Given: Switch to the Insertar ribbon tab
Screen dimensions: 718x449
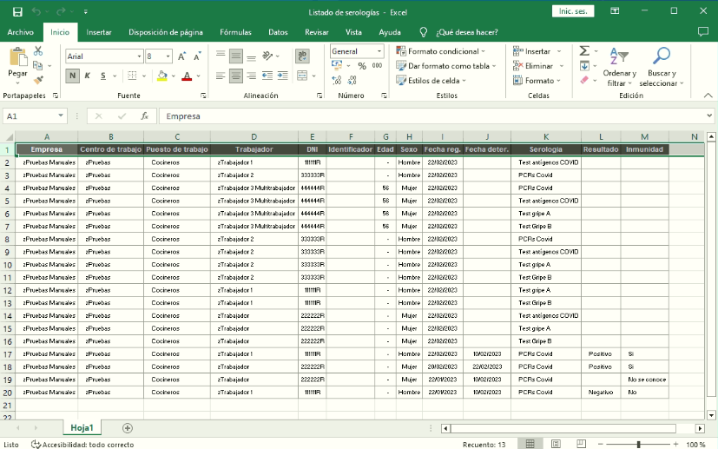Looking at the screenshot, I should (98, 32).
